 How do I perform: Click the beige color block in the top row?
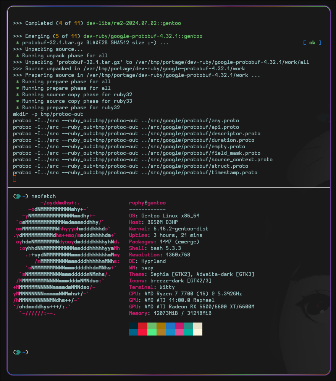pyautogui.click(x=198, y=326)
